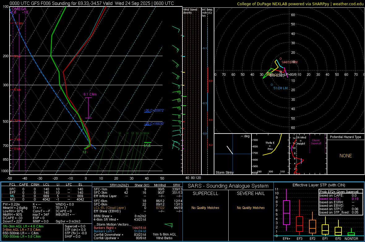Click the Inf. Temp. Adv. panel header
Screen dimensions: 365x242
207,13
